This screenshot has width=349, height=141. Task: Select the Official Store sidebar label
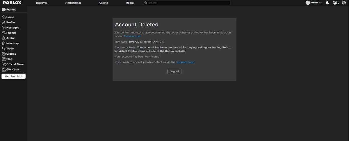point(15,64)
